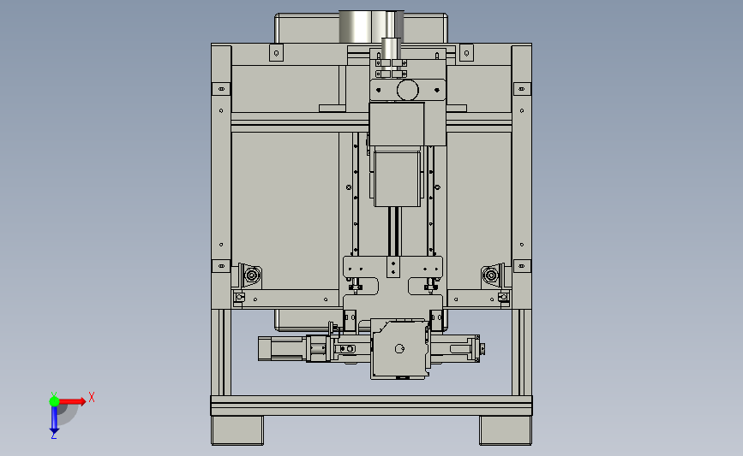Click the red X axis arrow of triad
Image resolution: width=743 pixels, height=456 pixels.
[73, 401]
